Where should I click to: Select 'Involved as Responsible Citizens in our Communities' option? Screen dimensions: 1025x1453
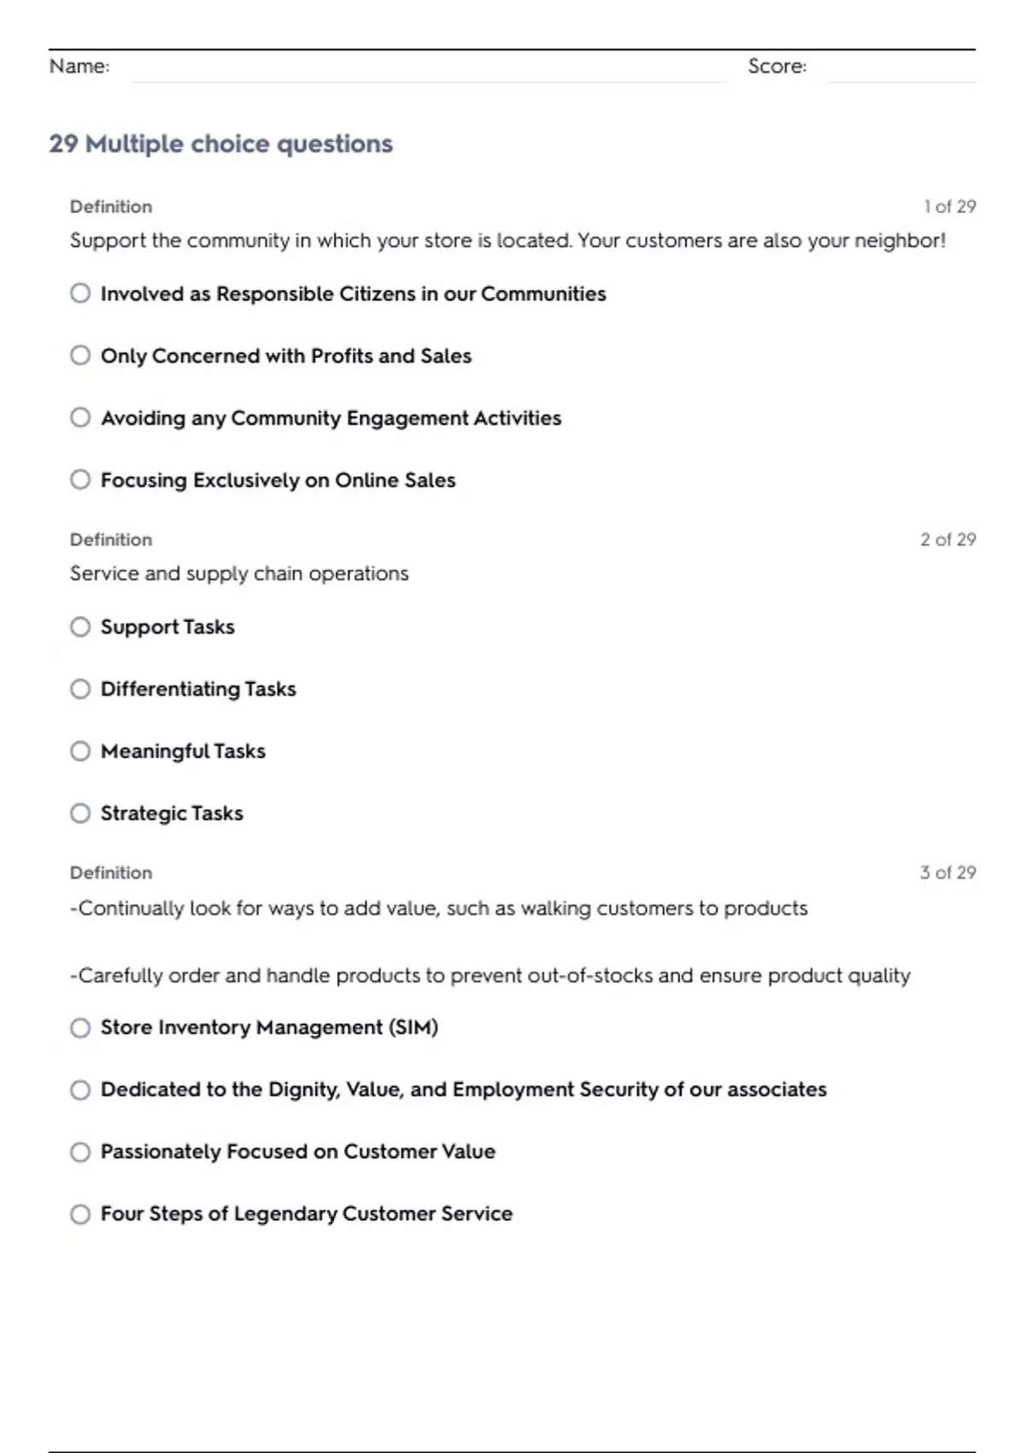point(80,293)
